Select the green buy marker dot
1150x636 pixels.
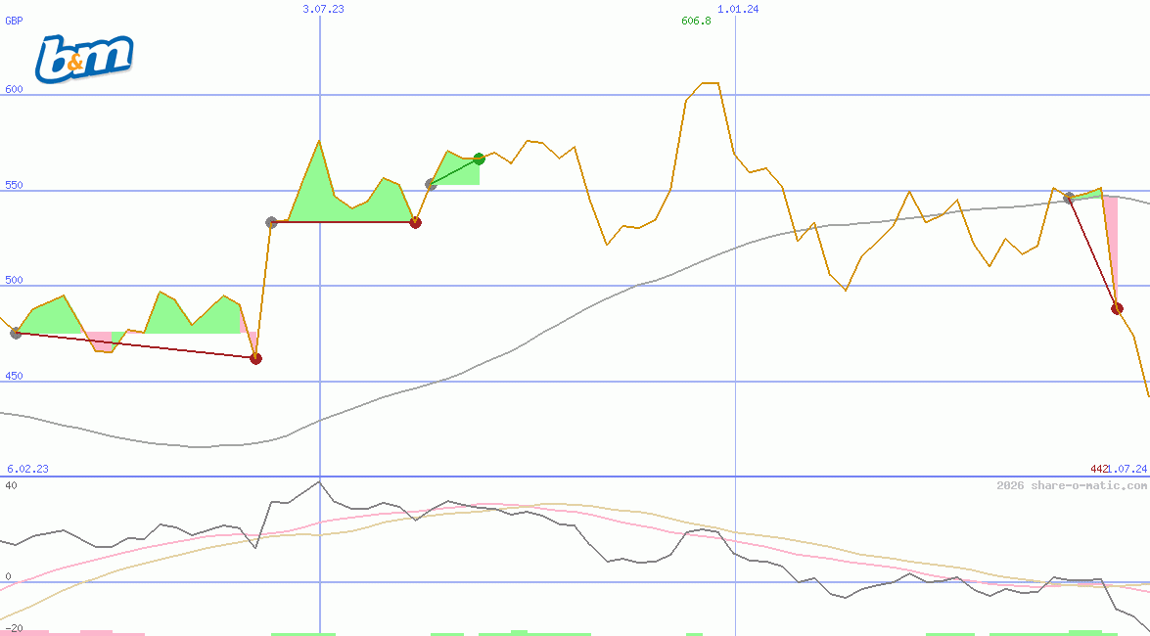click(479, 157)
